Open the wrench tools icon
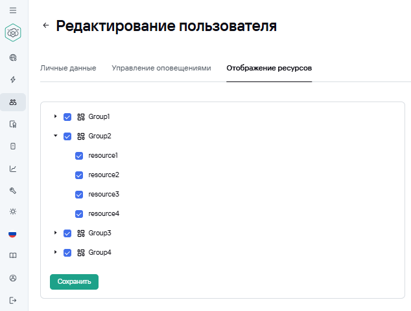The image size is (411, 311). 13,191
